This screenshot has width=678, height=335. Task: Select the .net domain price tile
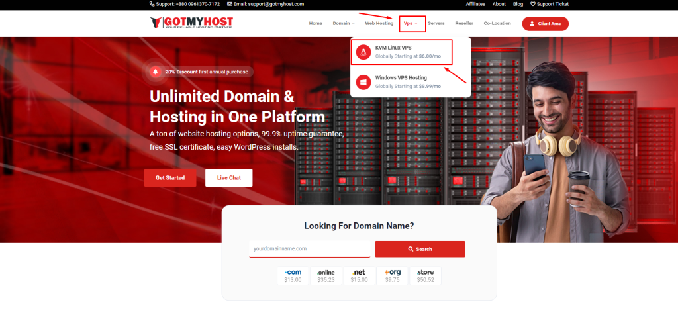tap(359, 276)
